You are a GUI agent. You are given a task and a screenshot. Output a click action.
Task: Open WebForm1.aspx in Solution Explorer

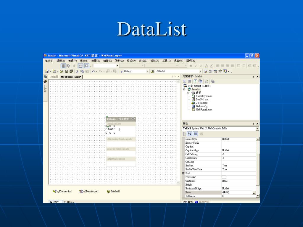(x=204, y=110)
